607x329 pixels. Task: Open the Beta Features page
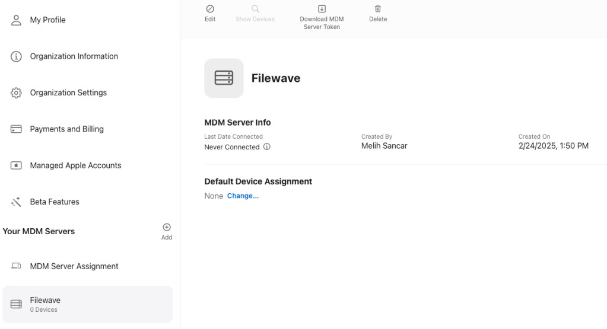click(55, 202)
